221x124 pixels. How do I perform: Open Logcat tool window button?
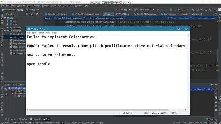click(10, 119)
